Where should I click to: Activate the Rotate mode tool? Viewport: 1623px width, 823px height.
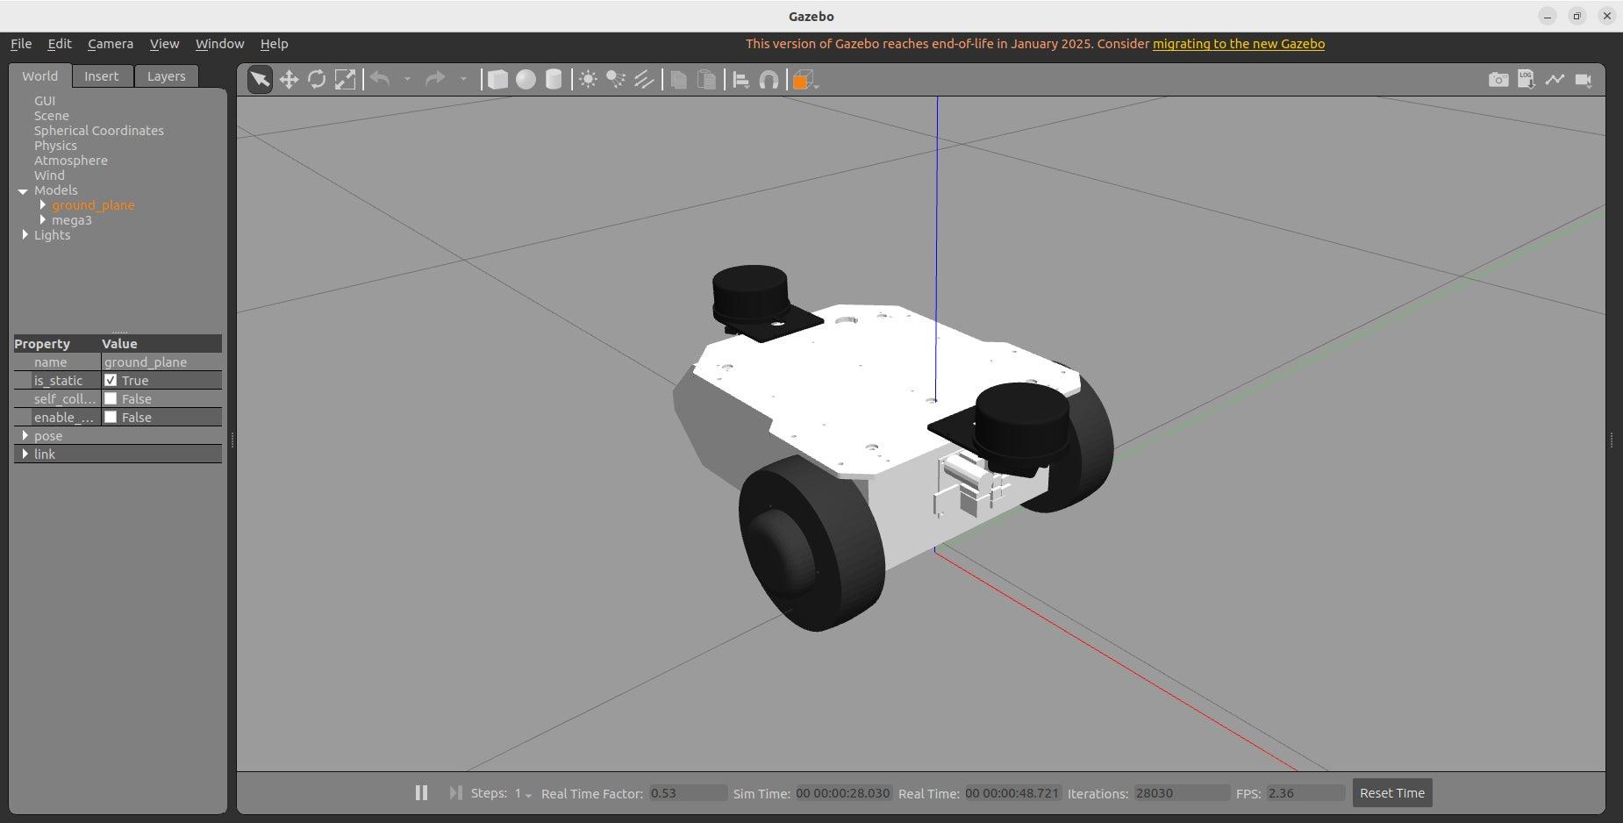pos(317,80)
